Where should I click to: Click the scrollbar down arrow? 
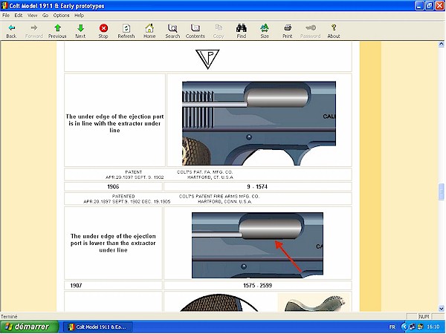[441, 309]
